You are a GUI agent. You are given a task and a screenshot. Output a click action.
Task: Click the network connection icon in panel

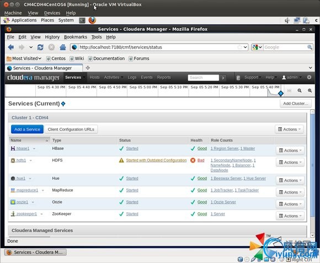pyautogui.click(x=297, y=20)
